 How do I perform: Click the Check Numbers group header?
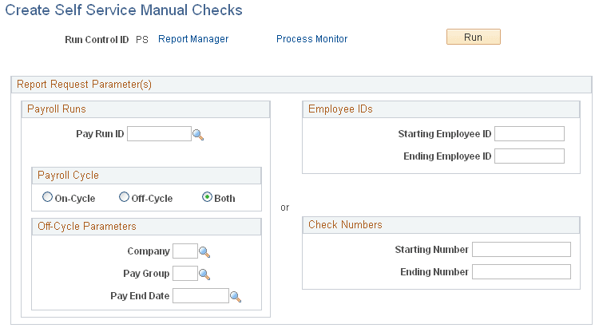(x=441, y=225)
